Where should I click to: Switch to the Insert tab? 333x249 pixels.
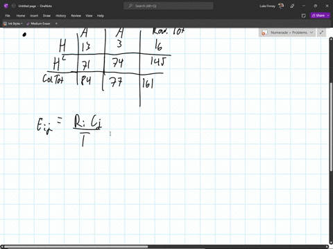click(34, 16)
